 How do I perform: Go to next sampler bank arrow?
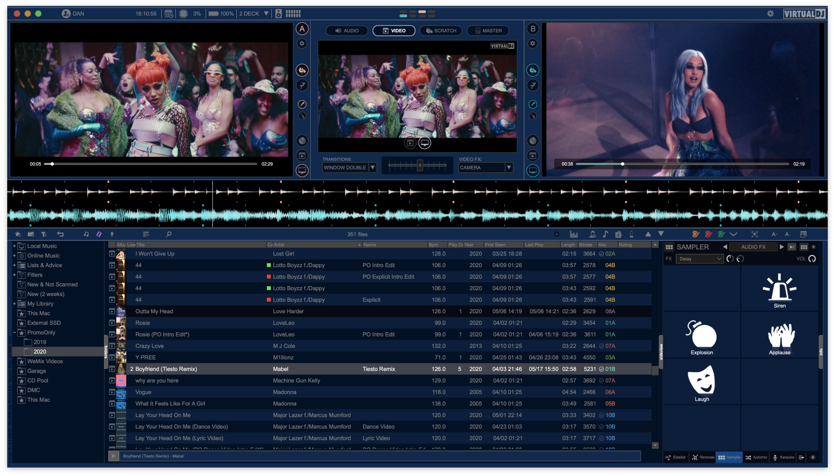(782, 247)
